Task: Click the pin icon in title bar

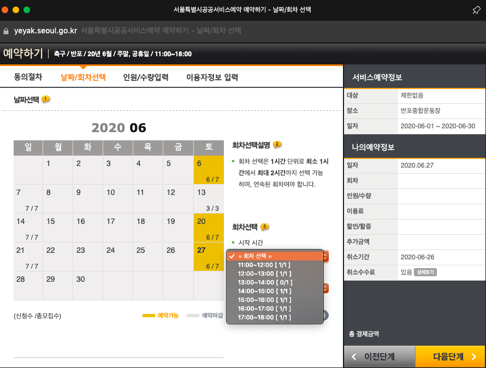Action: 476,10
